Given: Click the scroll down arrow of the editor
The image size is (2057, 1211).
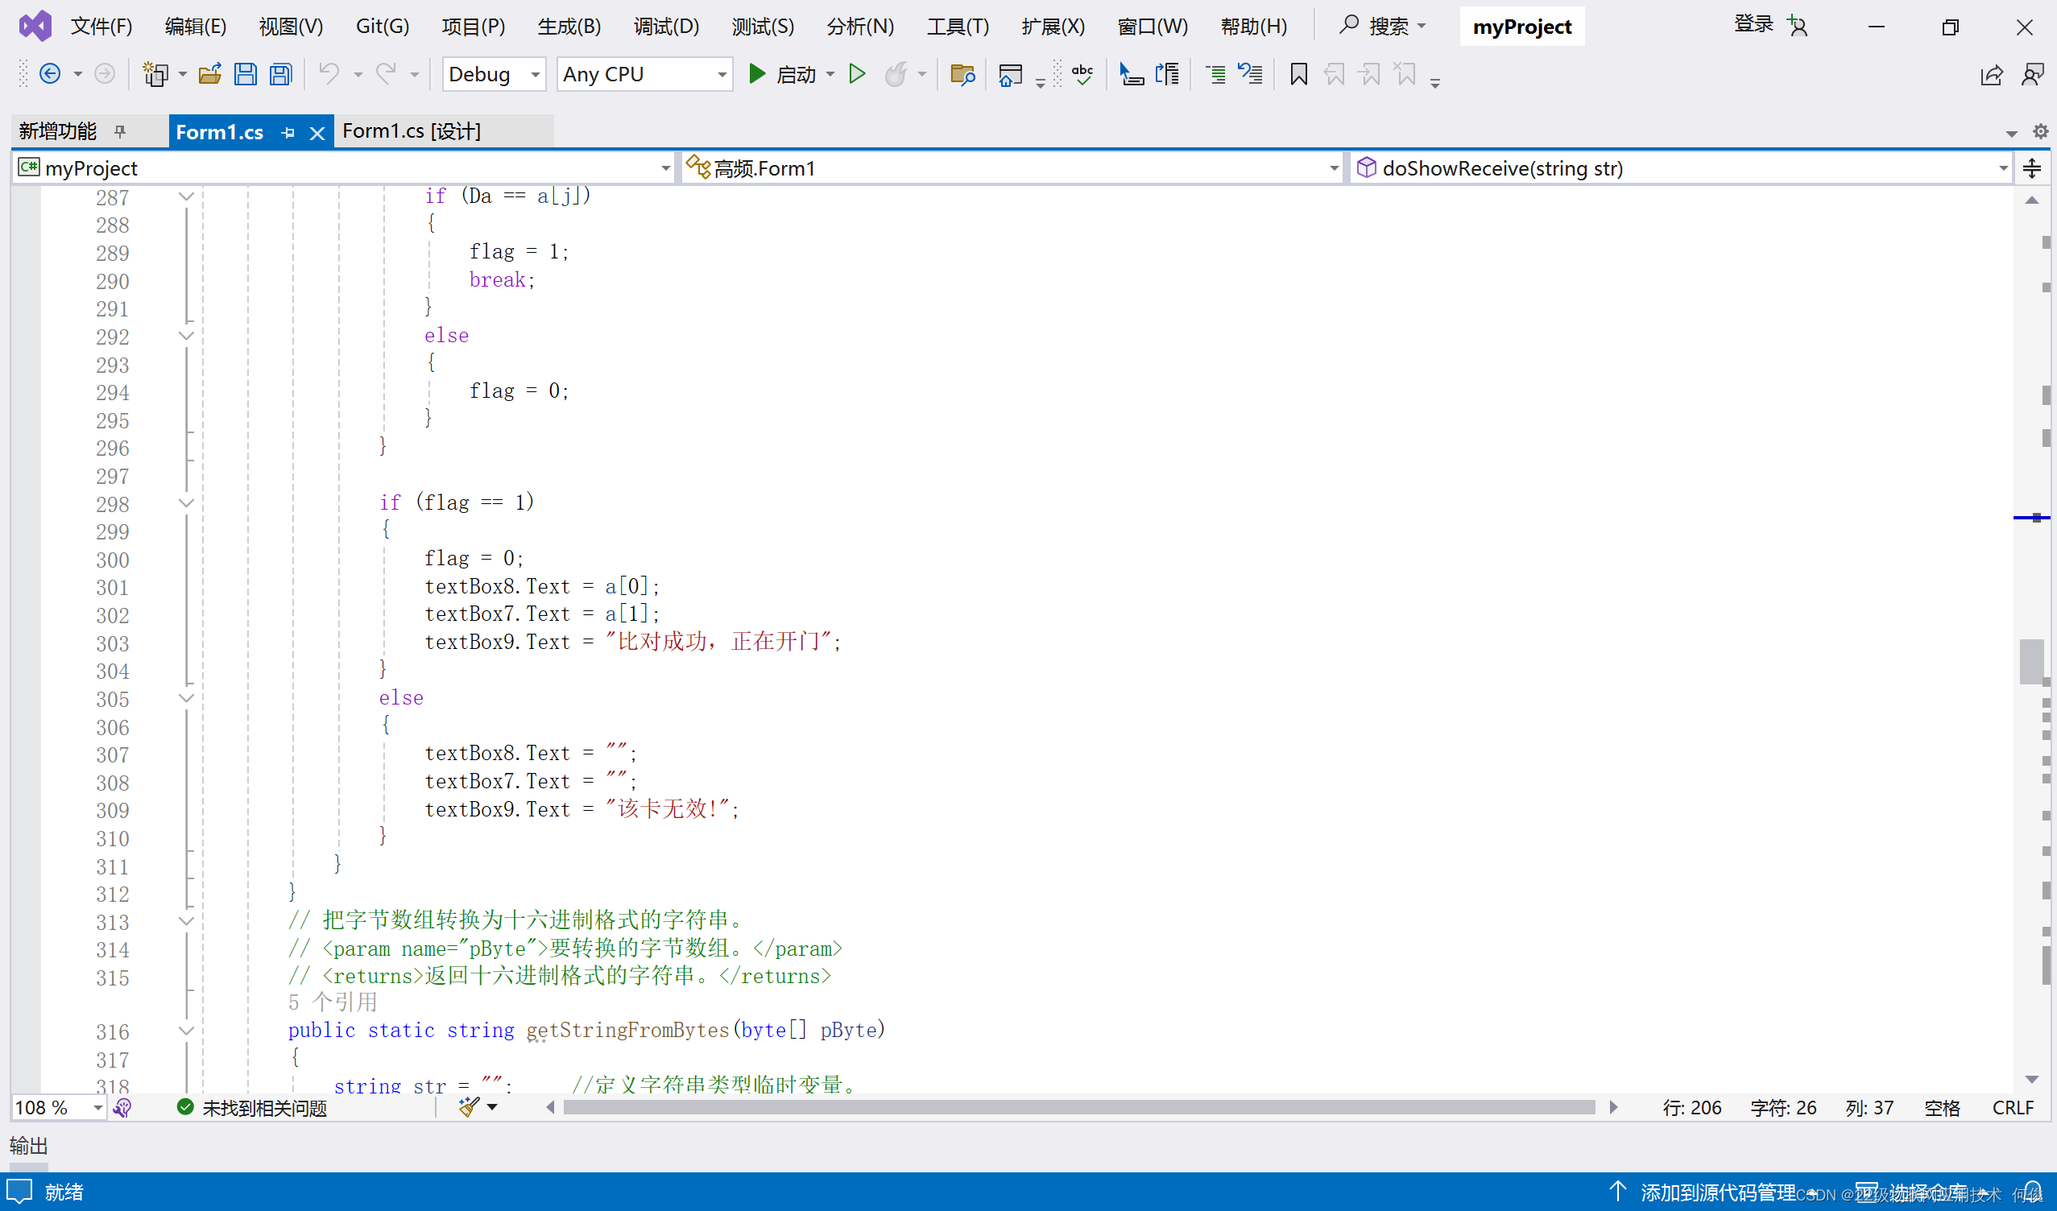Looking at the screenshot, I should (x=2032, y=1079).
